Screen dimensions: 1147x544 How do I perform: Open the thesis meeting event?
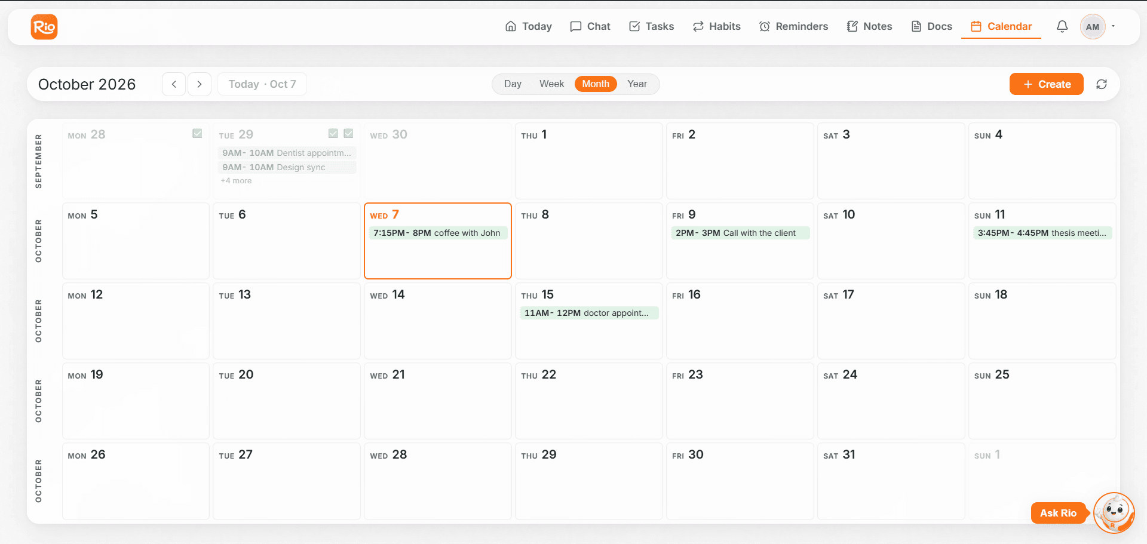[x=1042, y=233]
